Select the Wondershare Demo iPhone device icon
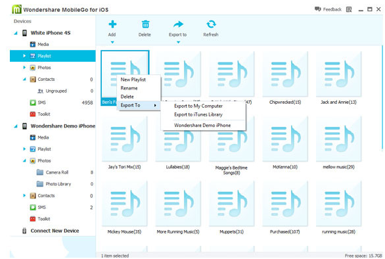The width and height of the screenshot is (385, 259). coord(24,126)
